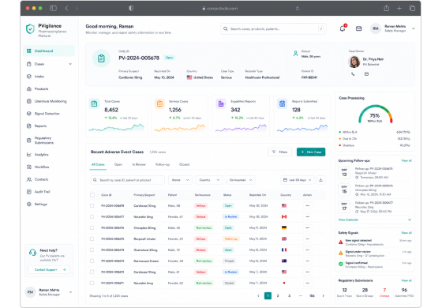
Task: Click the browser share icon
Action: point(387,8)
